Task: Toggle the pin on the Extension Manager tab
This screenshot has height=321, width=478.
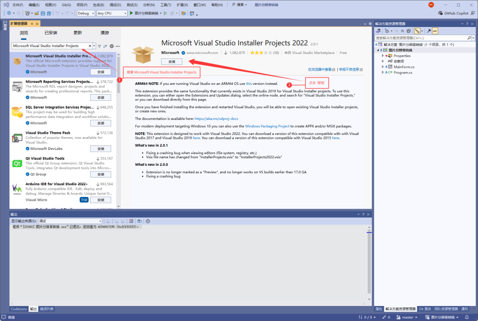Action: (x=32, y=23)
